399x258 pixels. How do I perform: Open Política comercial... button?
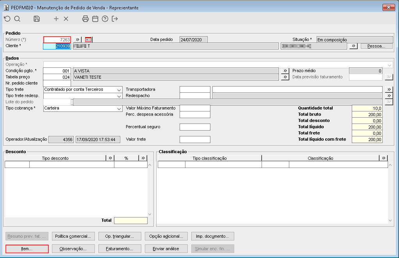click(73, 236)
